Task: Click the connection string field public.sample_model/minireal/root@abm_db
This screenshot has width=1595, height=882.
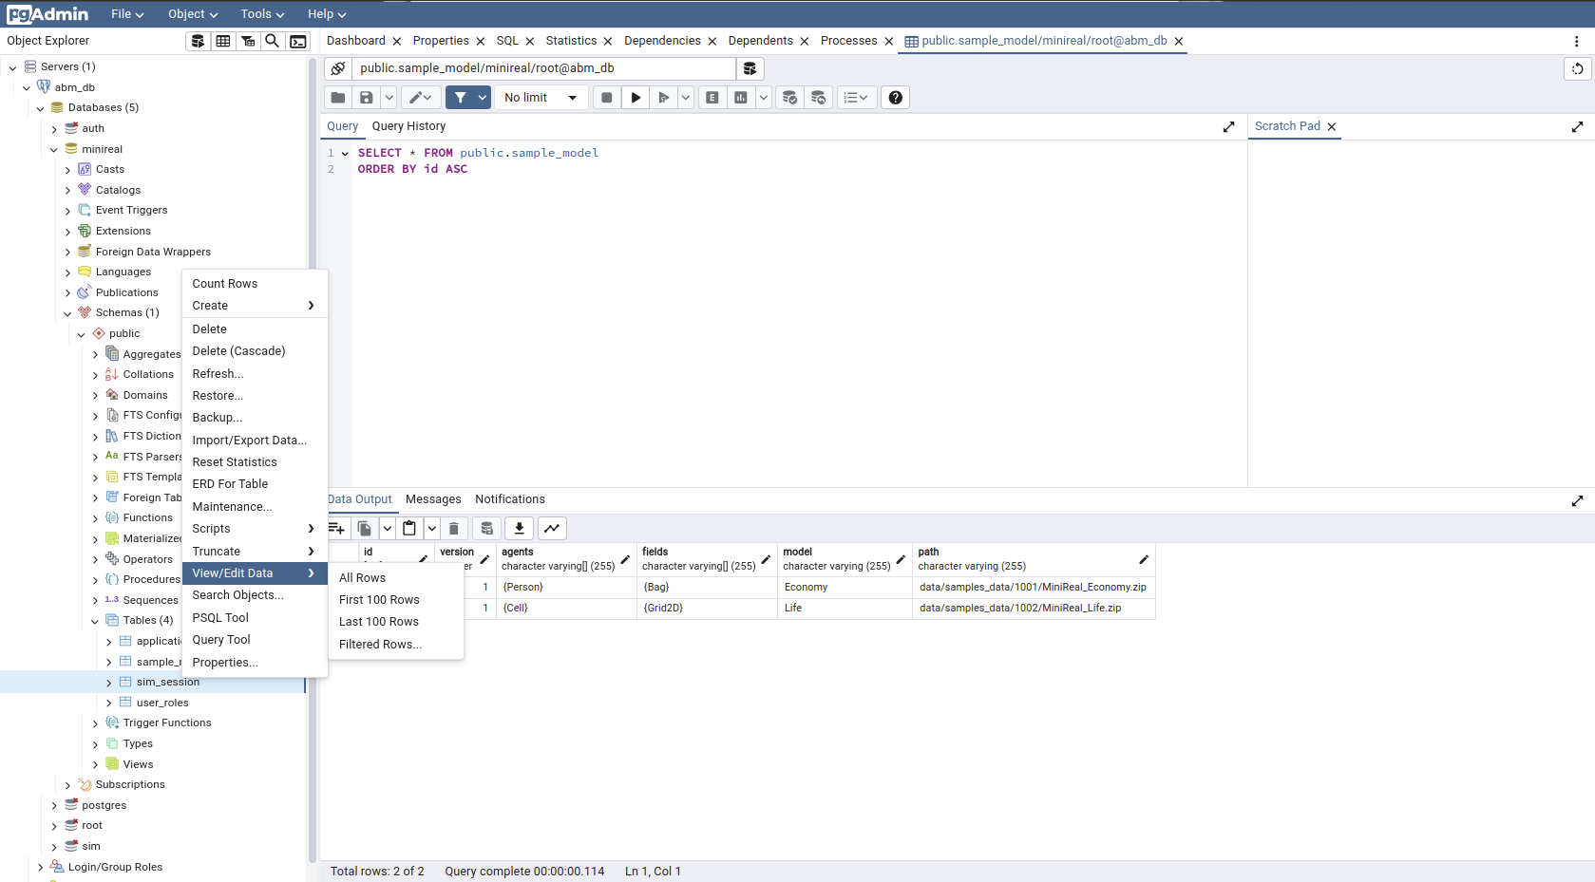Action: [543, 68]
